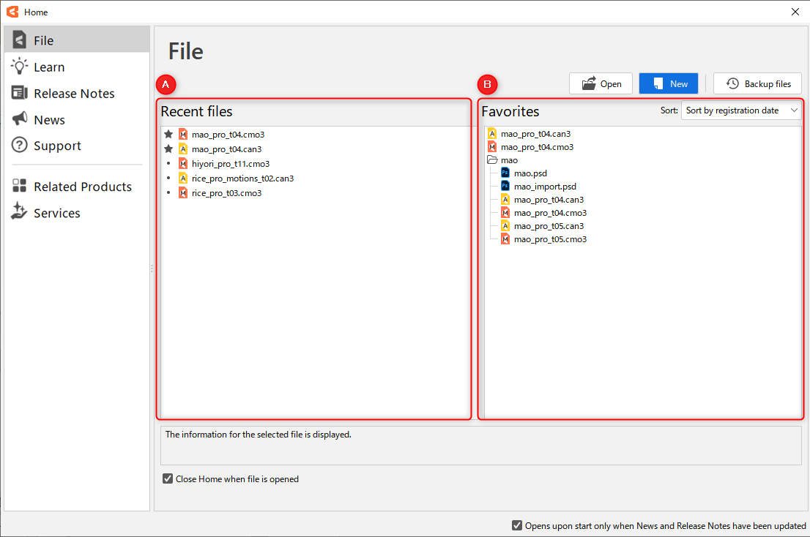Screen dimensions: 810x537
Task: Uncheck the opens upon start only option
Action: pos(518,525)
